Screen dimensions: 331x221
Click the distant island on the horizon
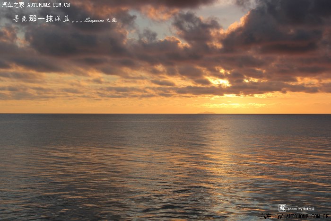coord(206,113)
